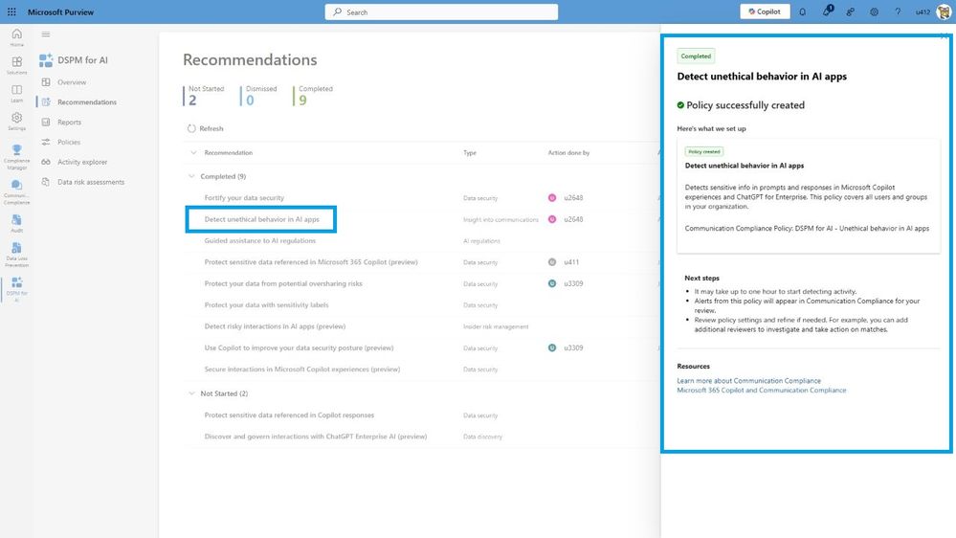Viewport: 956px width, 538px height.
Task: Open Protect sensitive data referenced in Microsoft 365 Copilot
Action: 311,262
